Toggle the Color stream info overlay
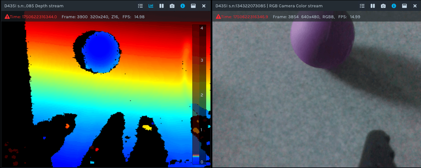Viewport: 421px width, 168px height. coord(394,6)
